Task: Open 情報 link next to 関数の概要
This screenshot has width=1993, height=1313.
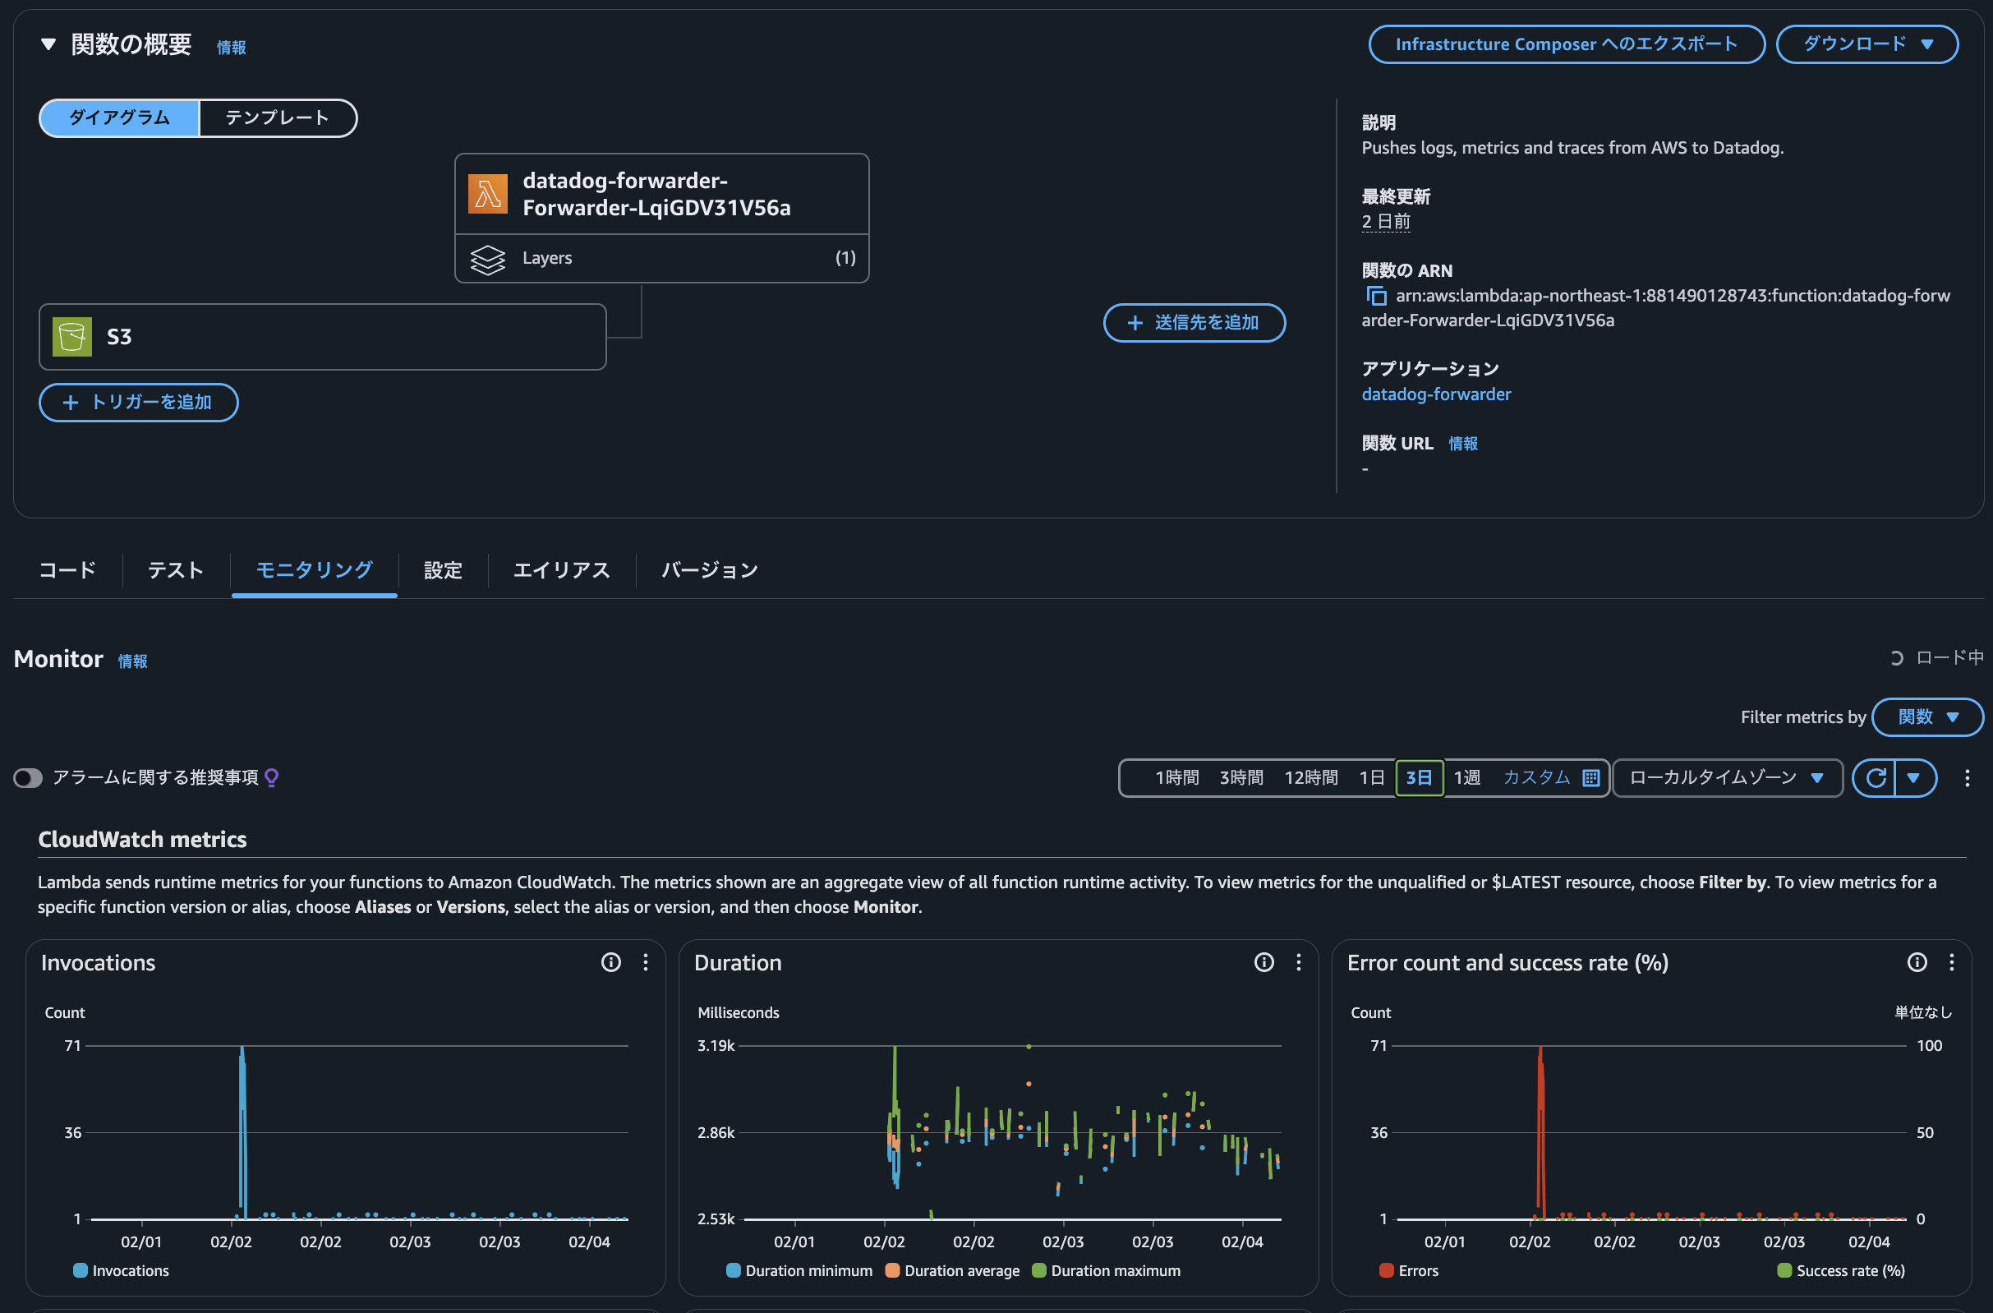Action: click(x=231, y=48)
